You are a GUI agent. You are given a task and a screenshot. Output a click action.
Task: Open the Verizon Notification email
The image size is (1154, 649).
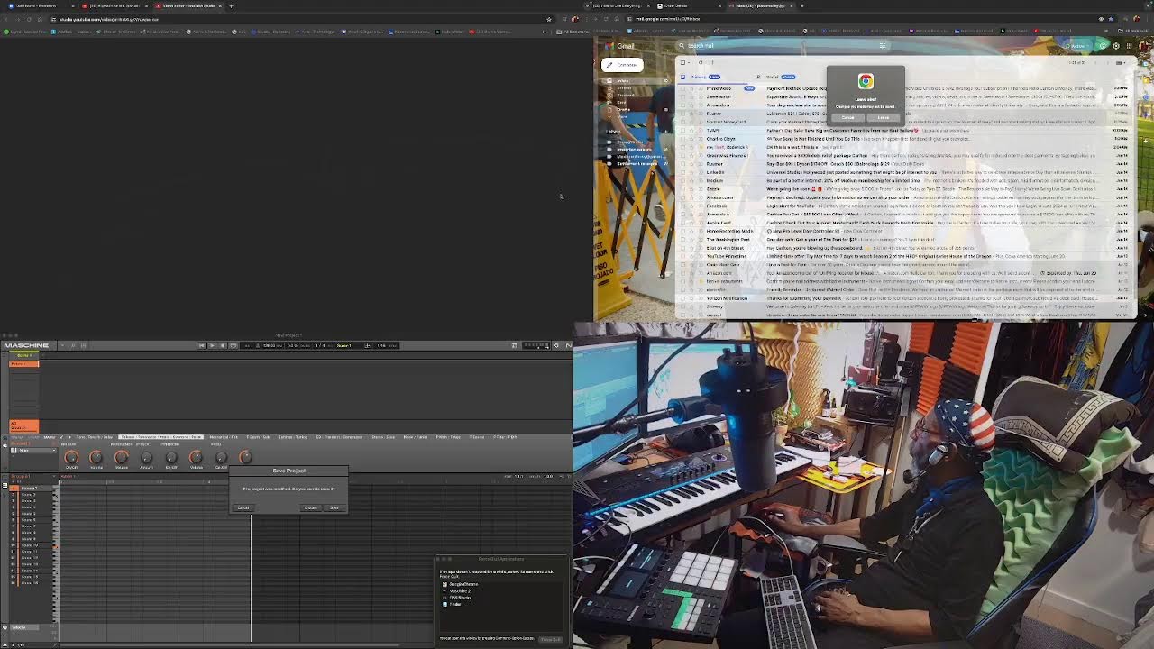tap(906, 298)
